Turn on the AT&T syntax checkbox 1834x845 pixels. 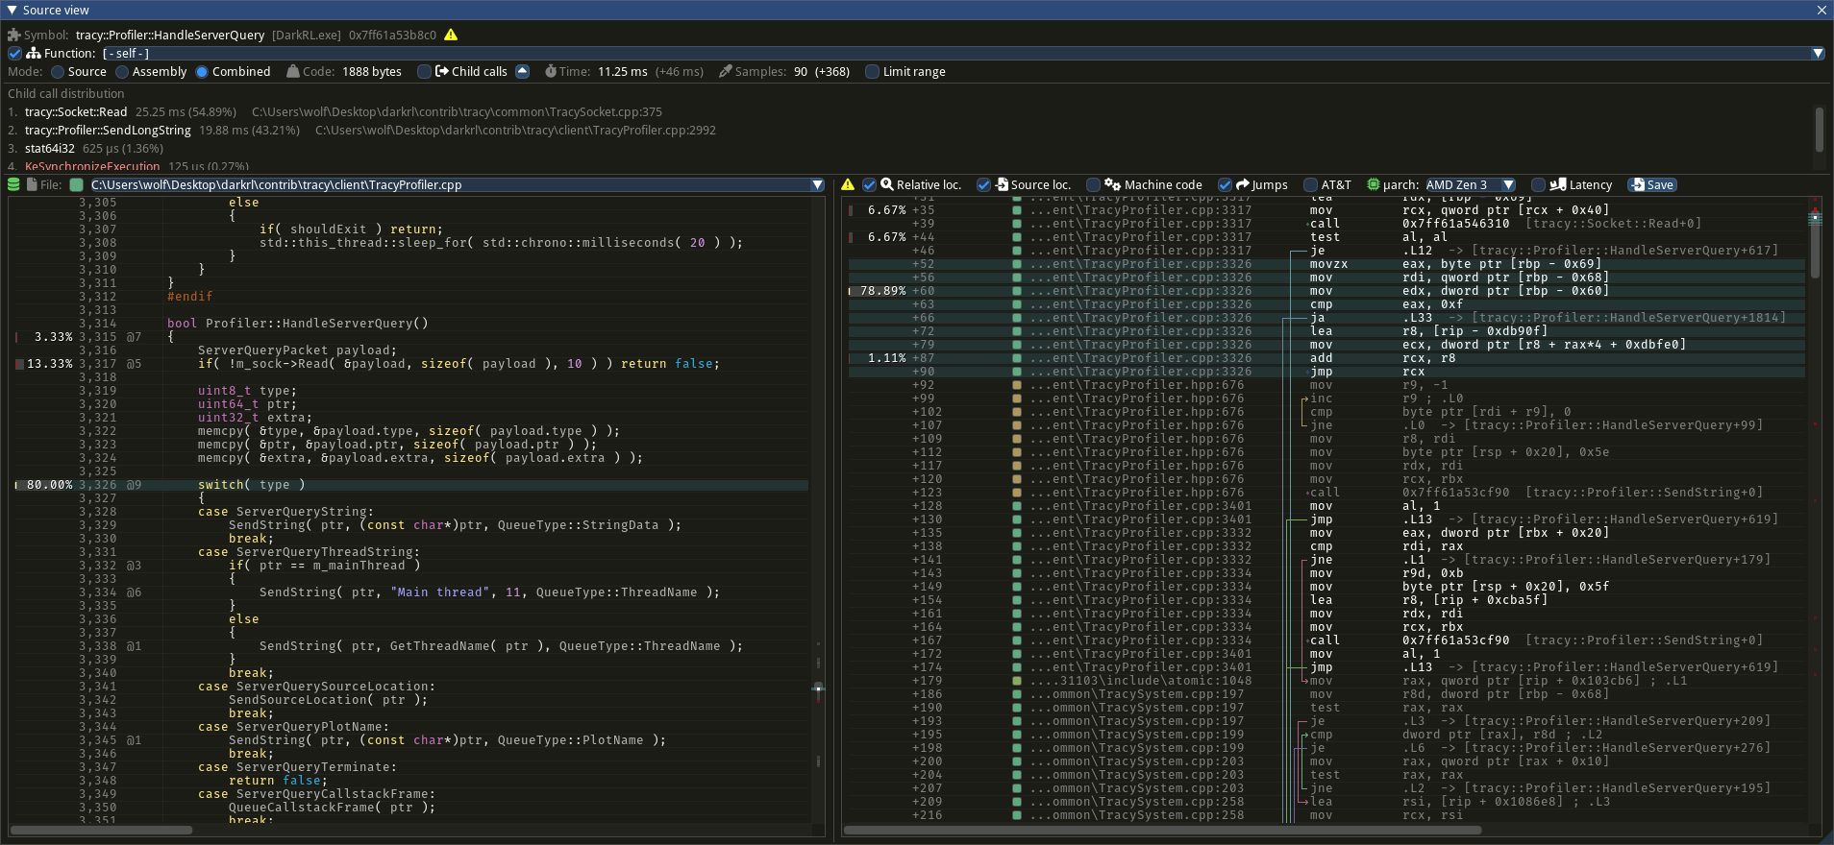tap(1310, 184)
